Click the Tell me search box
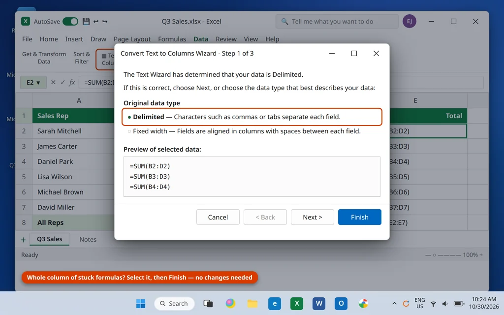Image resolution: width=504 pixels, height=315 pixels. tap(337, 21)
